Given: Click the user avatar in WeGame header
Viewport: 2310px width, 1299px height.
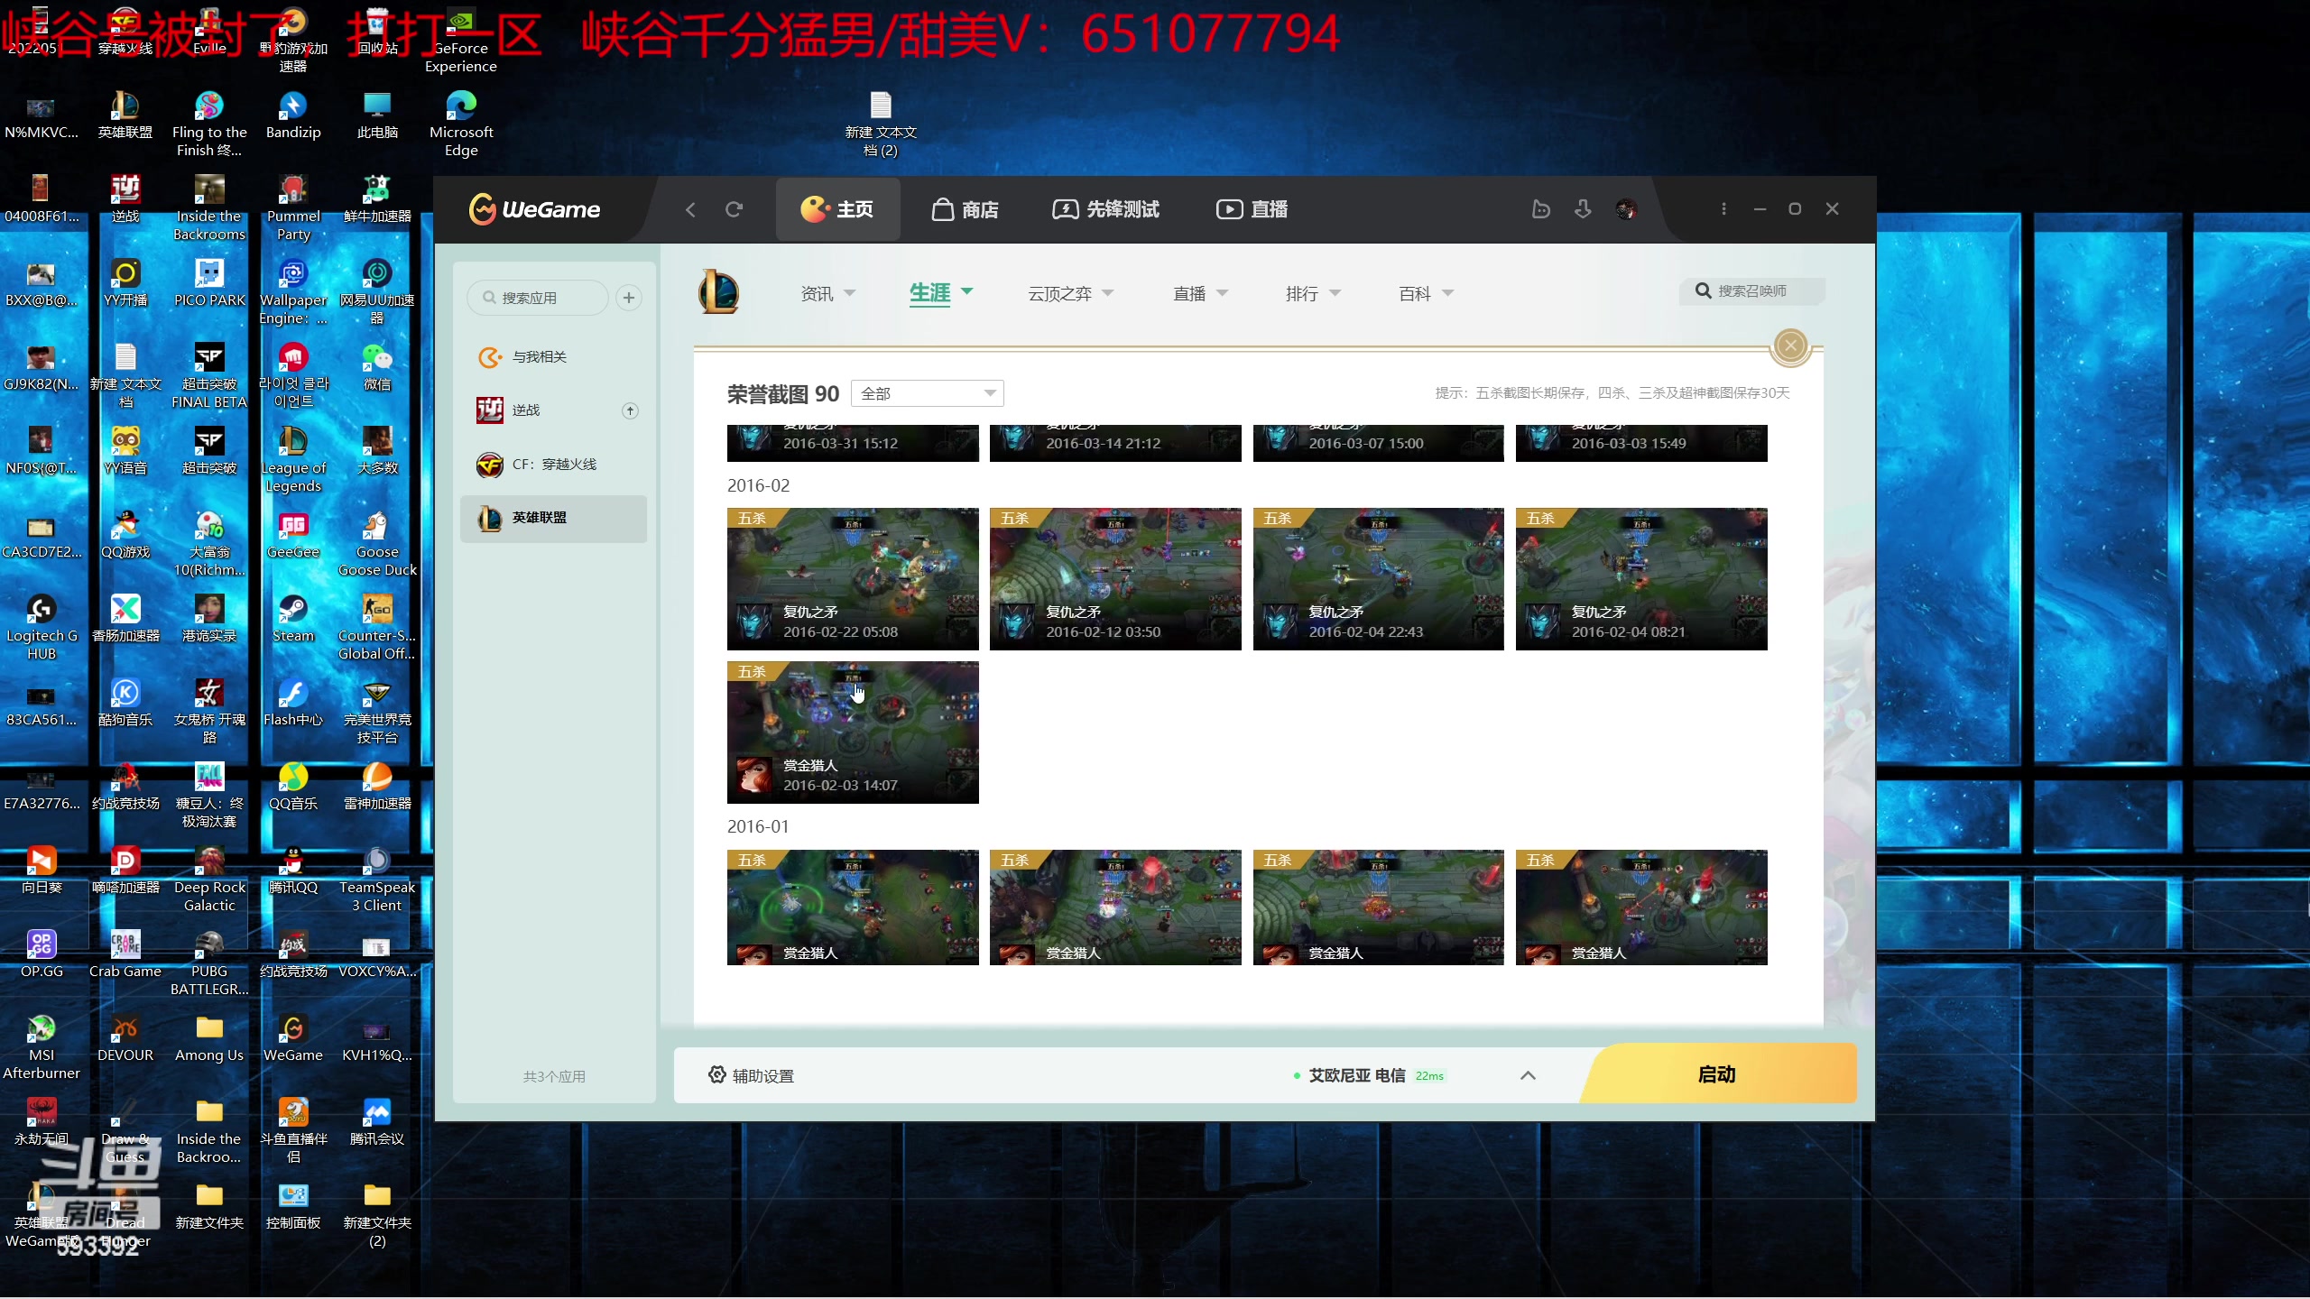Looking at the screenshot, I should click(x=1626, y=209).
